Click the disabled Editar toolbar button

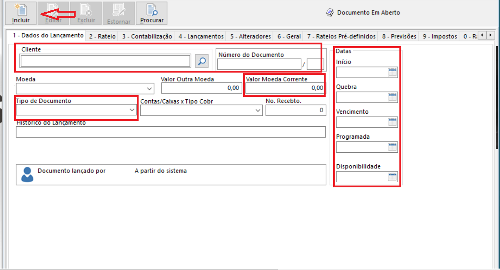point(53,13)
